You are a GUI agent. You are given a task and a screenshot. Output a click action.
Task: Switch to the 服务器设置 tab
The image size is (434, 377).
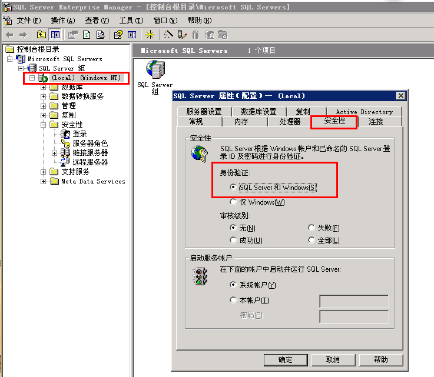click(204, 111)
